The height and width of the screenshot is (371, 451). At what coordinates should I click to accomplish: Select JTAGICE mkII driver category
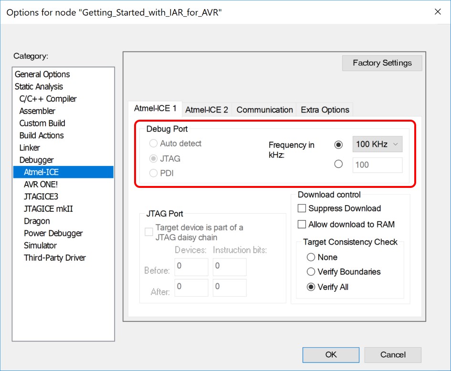(x=48, y=209)
